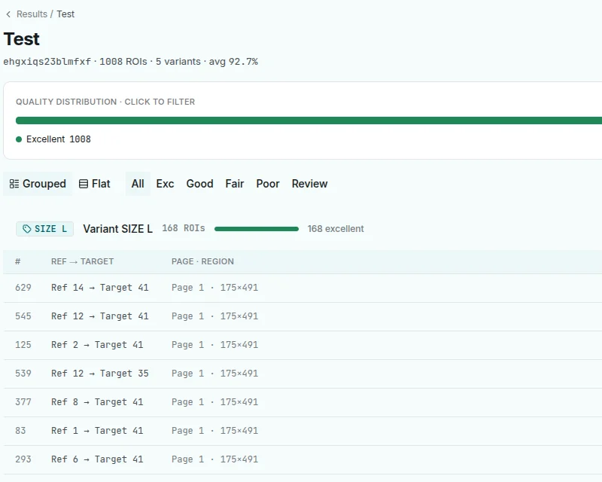Screen dimensions: 602x482
Task: Sort by the REF → TARGET column header
Action: click(83, 262)
